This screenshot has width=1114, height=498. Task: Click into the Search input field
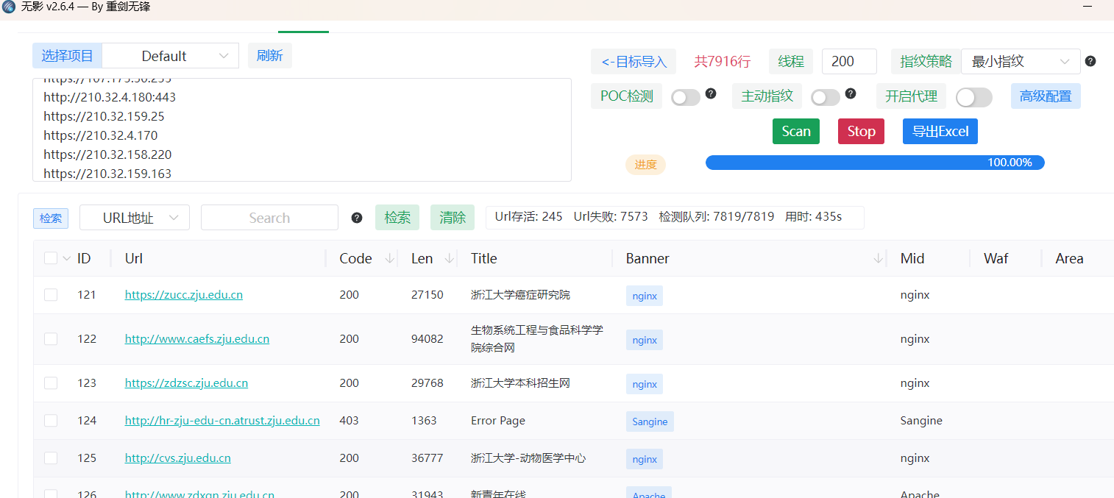(x=269, y=218)
